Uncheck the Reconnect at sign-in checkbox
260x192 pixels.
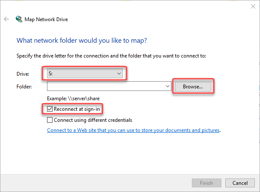(50, 110)
